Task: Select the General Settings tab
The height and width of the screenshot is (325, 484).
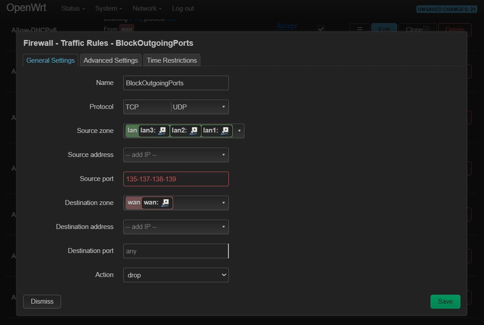Action: coord(50,60)
